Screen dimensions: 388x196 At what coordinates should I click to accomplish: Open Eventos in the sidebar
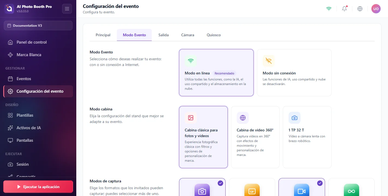(x=38, y=79)
